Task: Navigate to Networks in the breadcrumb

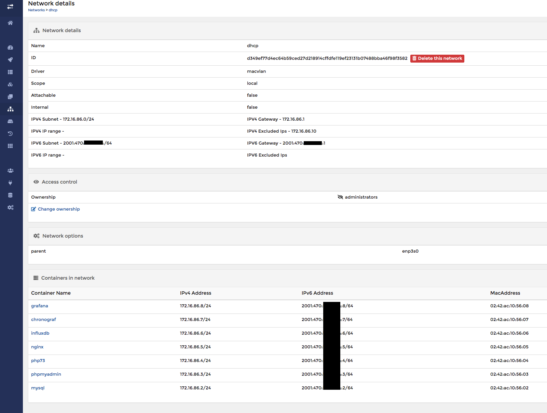Action: click(x=36, y=10)
